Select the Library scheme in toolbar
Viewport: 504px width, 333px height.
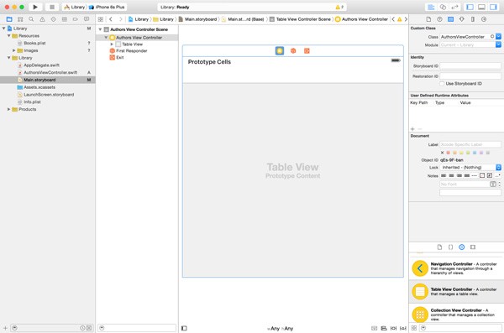click(x=75, y=7)
